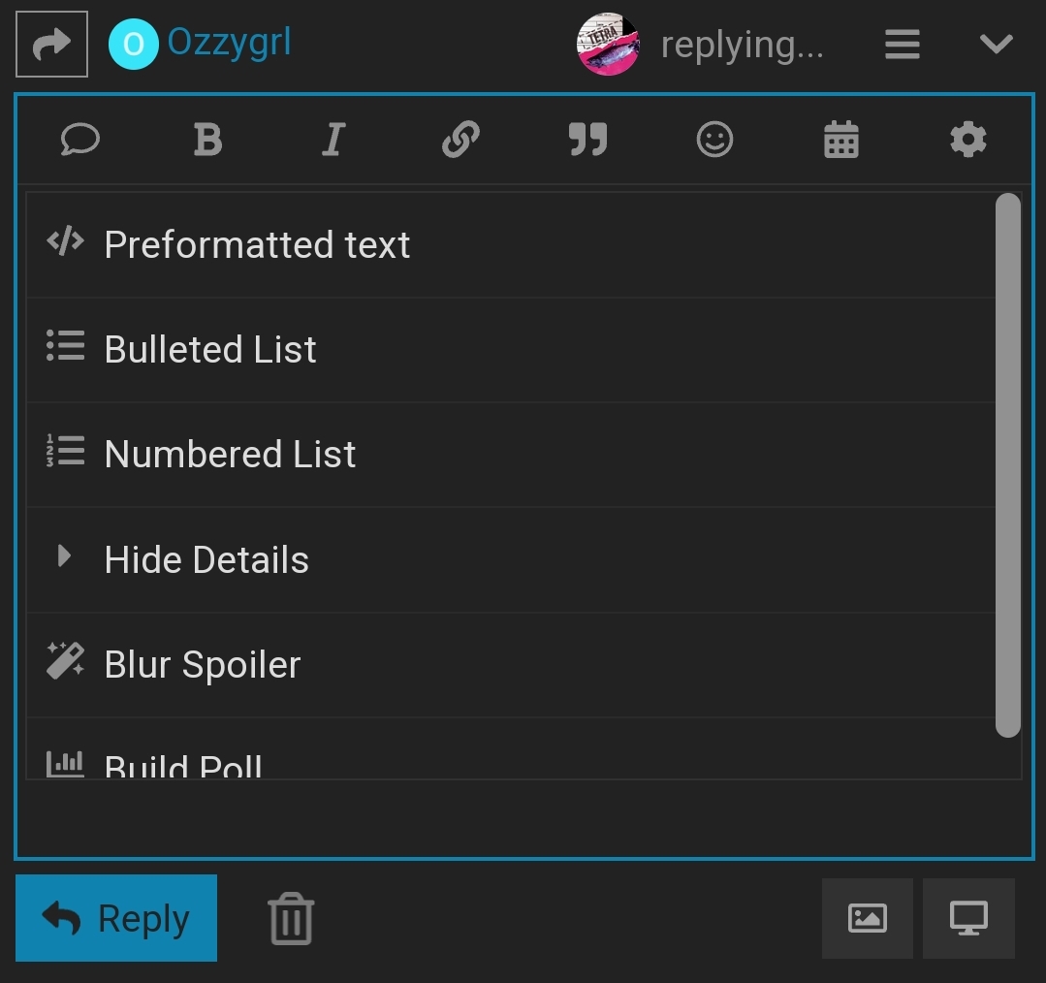Viewport: 1046px width, 983px height.
Task: Click the options menu scrollbar
Action: (1008, 465)
